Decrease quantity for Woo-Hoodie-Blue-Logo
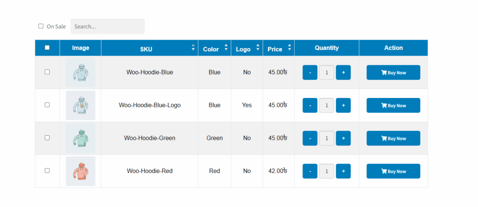Viewport: 478px width, 207px height. pos(310,105)
